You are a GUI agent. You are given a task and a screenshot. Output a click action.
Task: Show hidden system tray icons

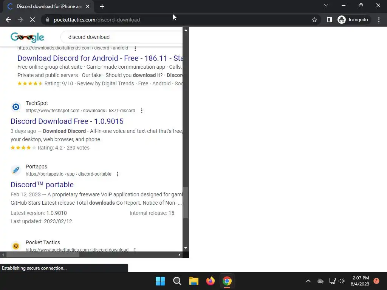coord(308,281)
